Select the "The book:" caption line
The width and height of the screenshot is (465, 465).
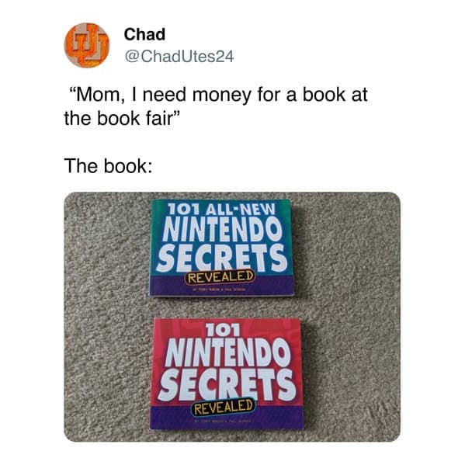108,166
